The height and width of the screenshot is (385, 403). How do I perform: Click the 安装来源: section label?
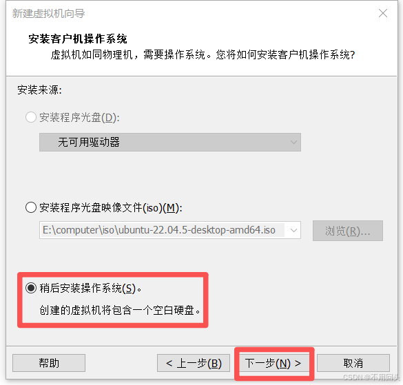(39, 90)
